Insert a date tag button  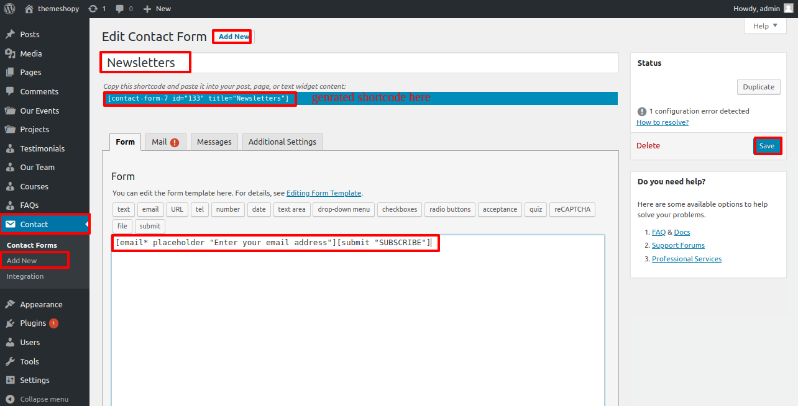tap(259, 209)
